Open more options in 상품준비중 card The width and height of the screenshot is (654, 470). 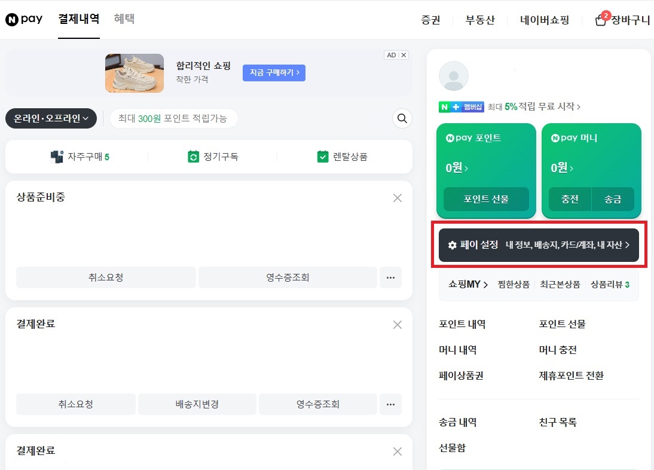[390, 277]
